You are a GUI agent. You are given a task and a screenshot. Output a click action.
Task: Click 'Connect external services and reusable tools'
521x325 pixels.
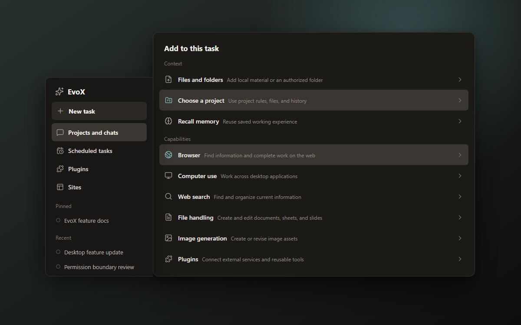253,259
